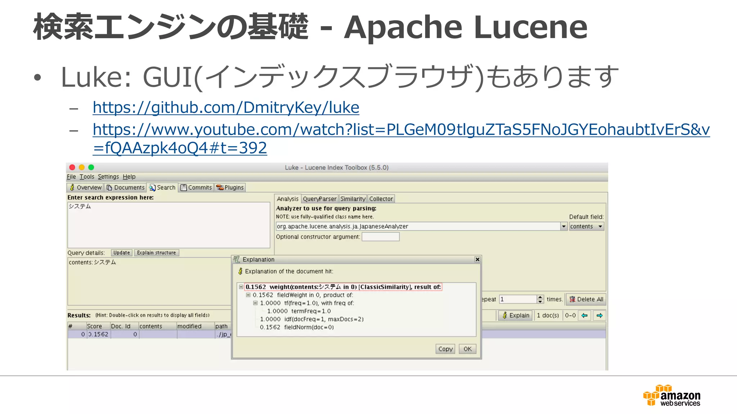This screenshot has width=737, height=414.
Task: Select the Search tab
Action: 162,187
